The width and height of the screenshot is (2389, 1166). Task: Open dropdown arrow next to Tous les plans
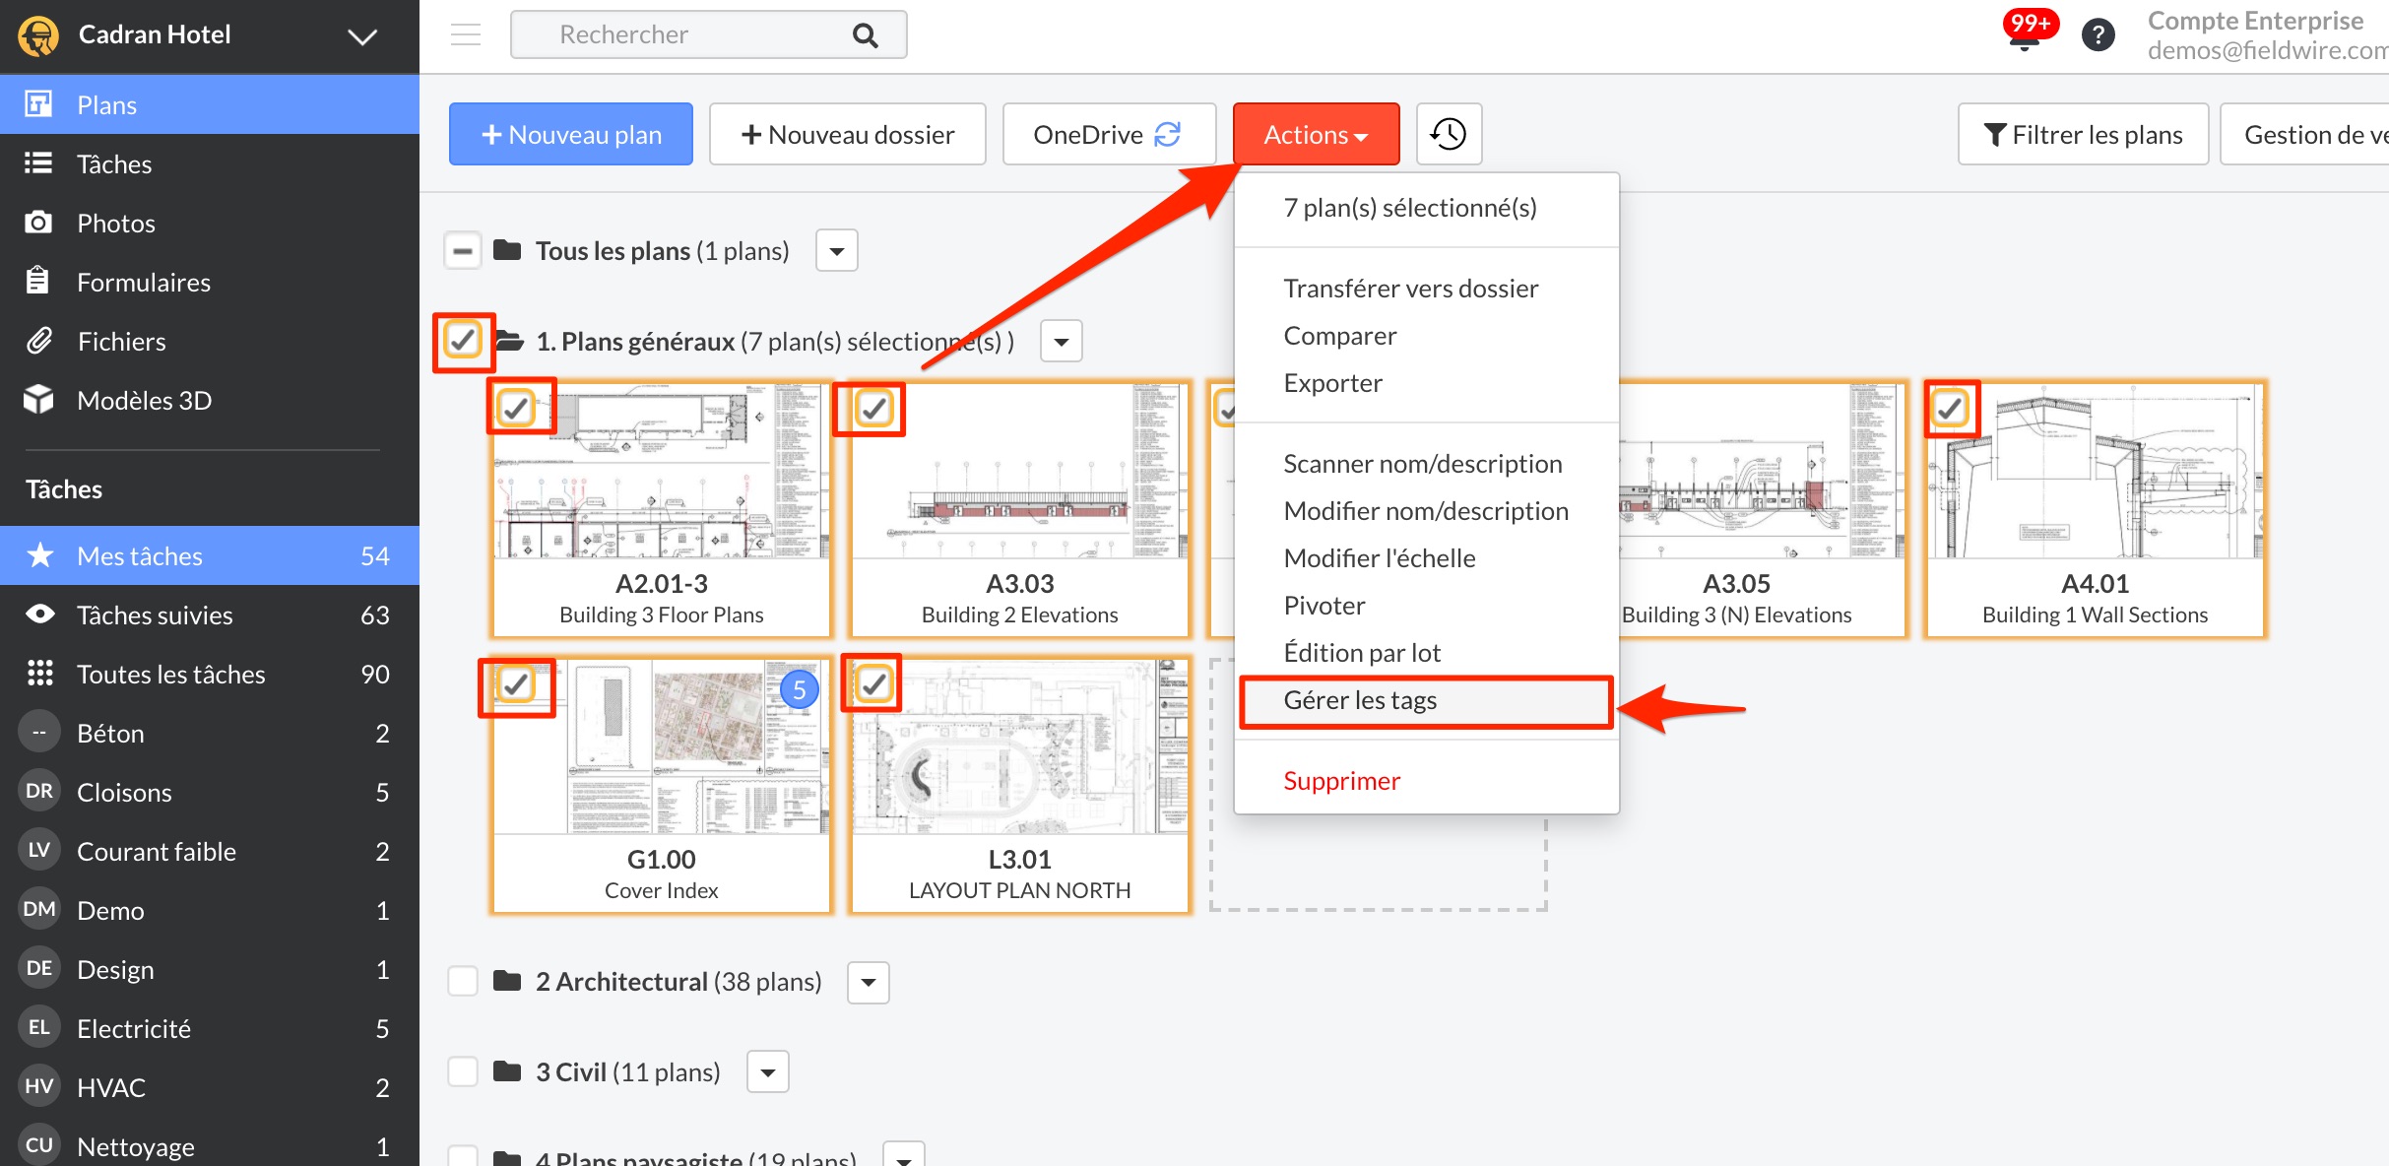[837, 251]
